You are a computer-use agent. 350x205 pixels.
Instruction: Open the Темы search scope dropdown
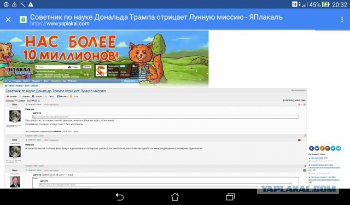(76, 67)
